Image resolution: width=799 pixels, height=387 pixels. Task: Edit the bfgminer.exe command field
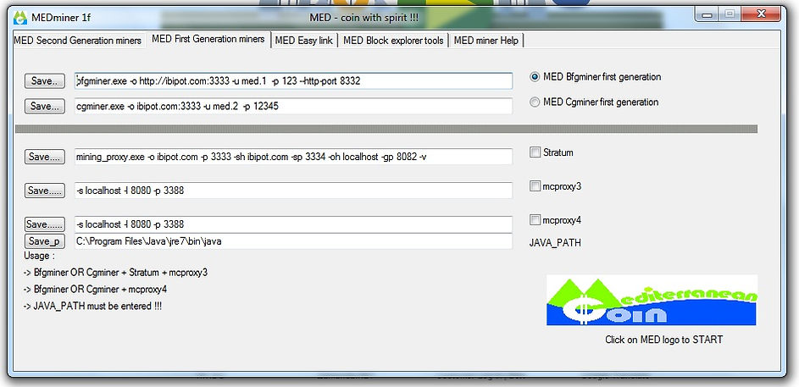click(293, 81)
